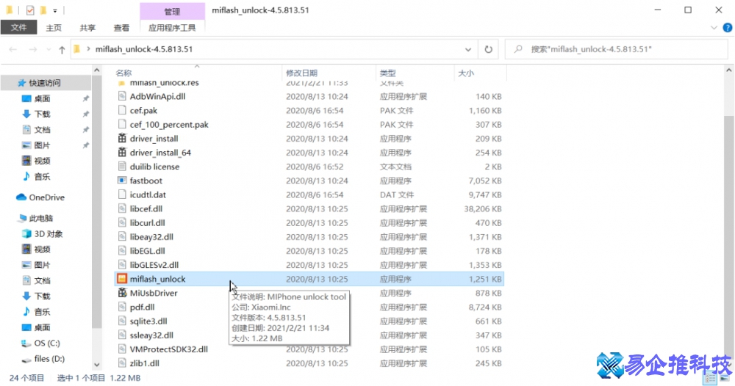Select This PC in the navigation pane
The image size is (735, 386).
pyautogui.click(x=35, y=218)
